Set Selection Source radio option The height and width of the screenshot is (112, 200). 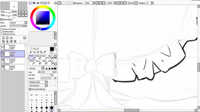click(2, 34)
